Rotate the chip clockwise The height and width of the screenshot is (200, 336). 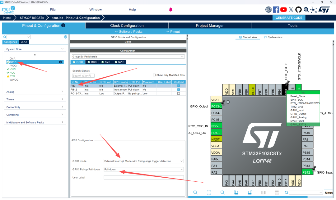coord(236,193)
